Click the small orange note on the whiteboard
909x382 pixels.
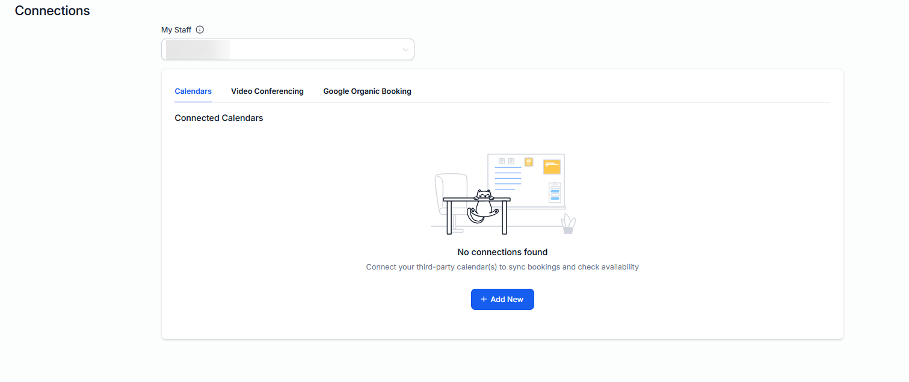(x=529, y=162)
